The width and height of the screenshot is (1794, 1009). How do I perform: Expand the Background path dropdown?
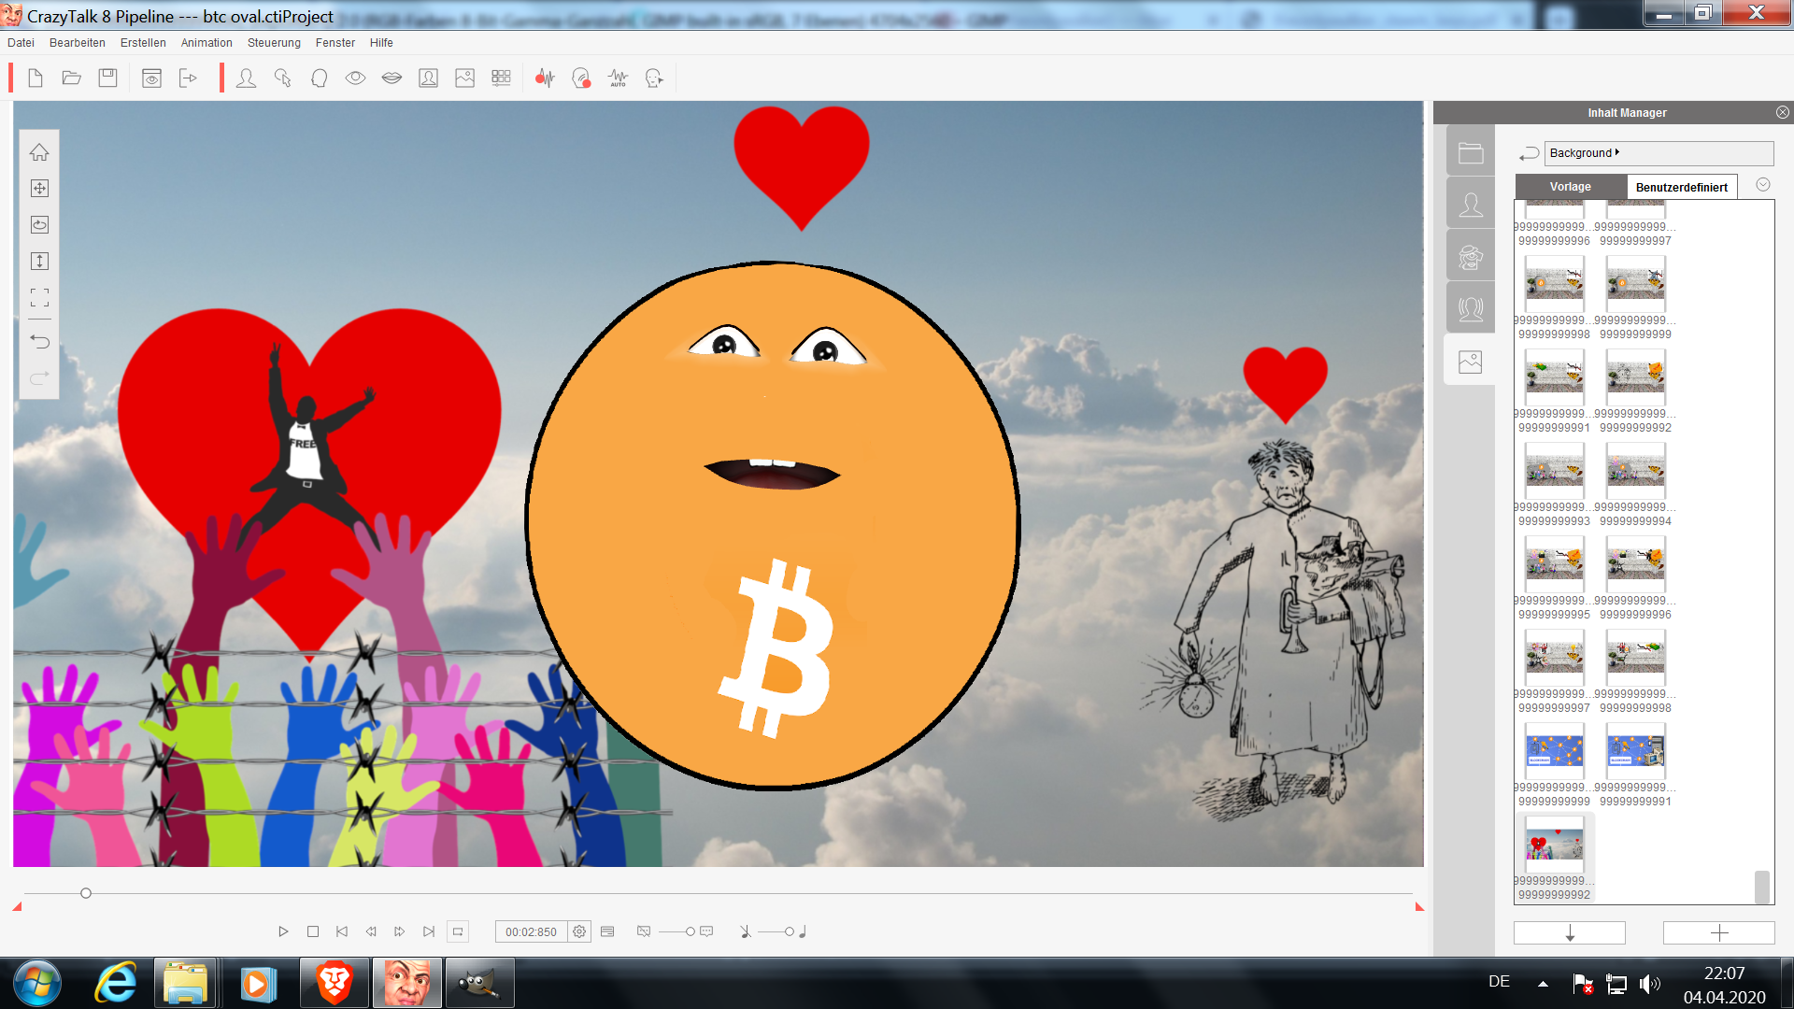[x=1616, y=152]
